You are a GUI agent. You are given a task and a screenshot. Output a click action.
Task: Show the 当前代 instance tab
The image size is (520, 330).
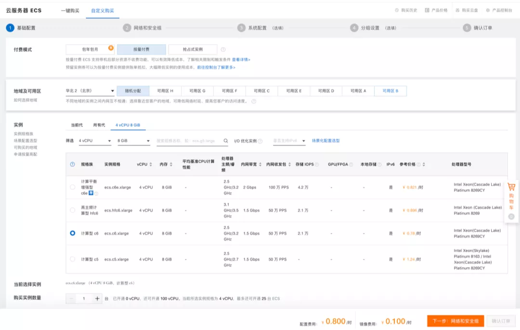tap(77, 125)
